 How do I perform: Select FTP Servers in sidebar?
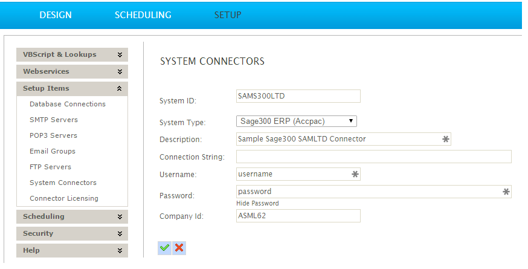pyautogui.click(x=51, y=167)
